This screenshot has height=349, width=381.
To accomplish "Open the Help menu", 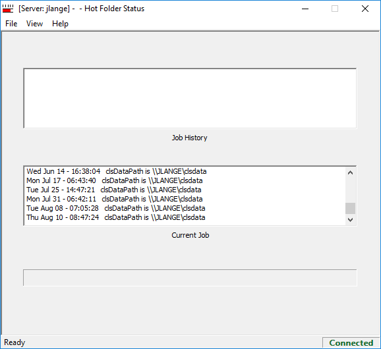I will click(60, 24).
